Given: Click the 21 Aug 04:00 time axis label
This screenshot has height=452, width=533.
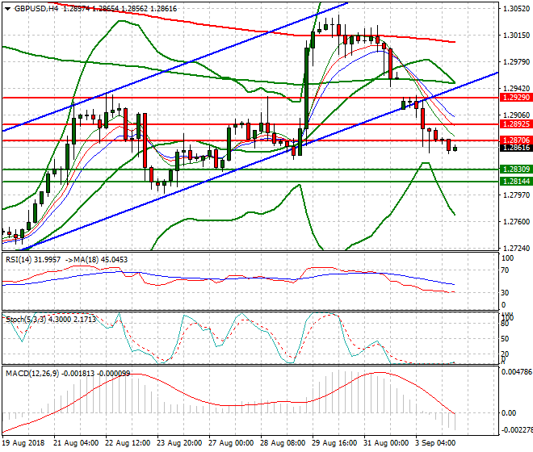Looking at the screenshot, I should click(76, 443).
